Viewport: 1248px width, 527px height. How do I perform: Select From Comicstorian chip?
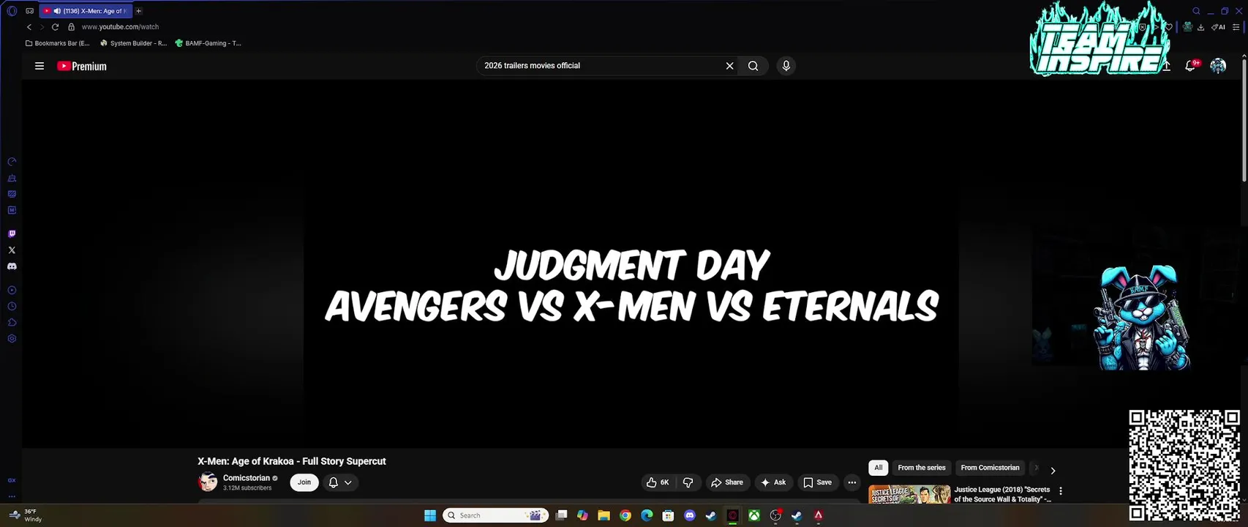click(990, 468)
